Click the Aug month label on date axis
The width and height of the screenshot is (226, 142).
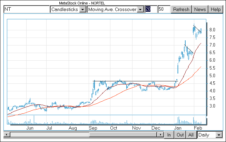click(x=73, y=128)
